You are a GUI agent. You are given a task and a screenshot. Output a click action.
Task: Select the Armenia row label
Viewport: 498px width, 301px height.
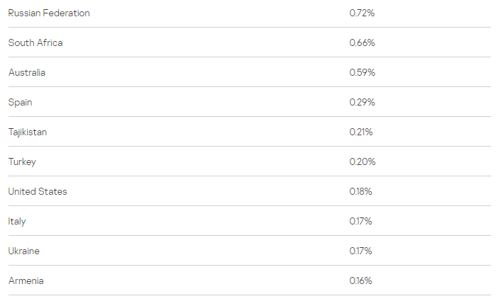26,281
